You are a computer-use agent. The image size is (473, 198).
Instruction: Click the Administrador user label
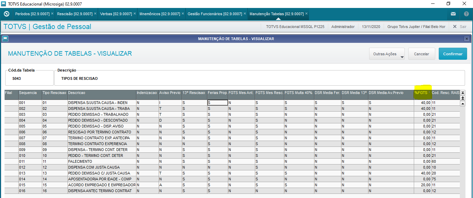[343, 27]
